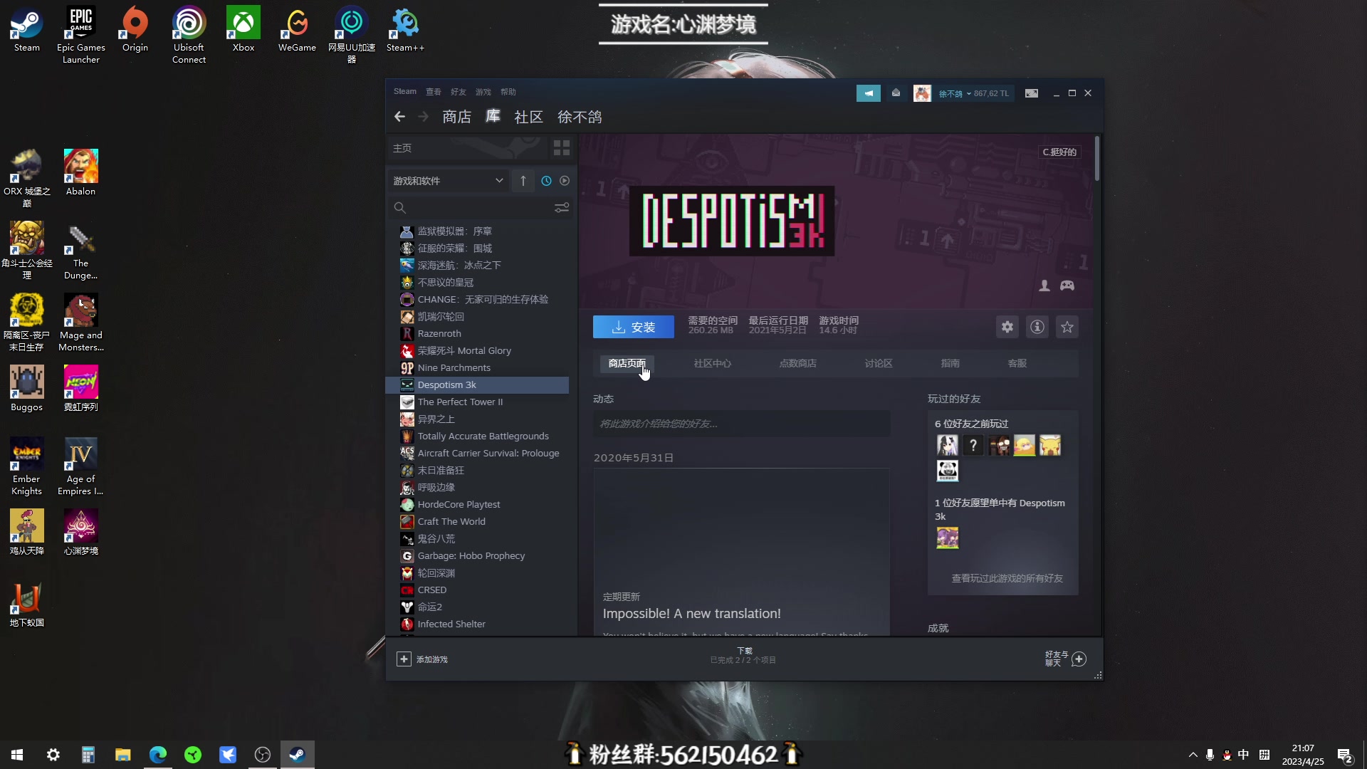This screenshot has width=1367, height=769.
Task: Select The Perfect Tower II game
Action: click(x=477, y=402)
